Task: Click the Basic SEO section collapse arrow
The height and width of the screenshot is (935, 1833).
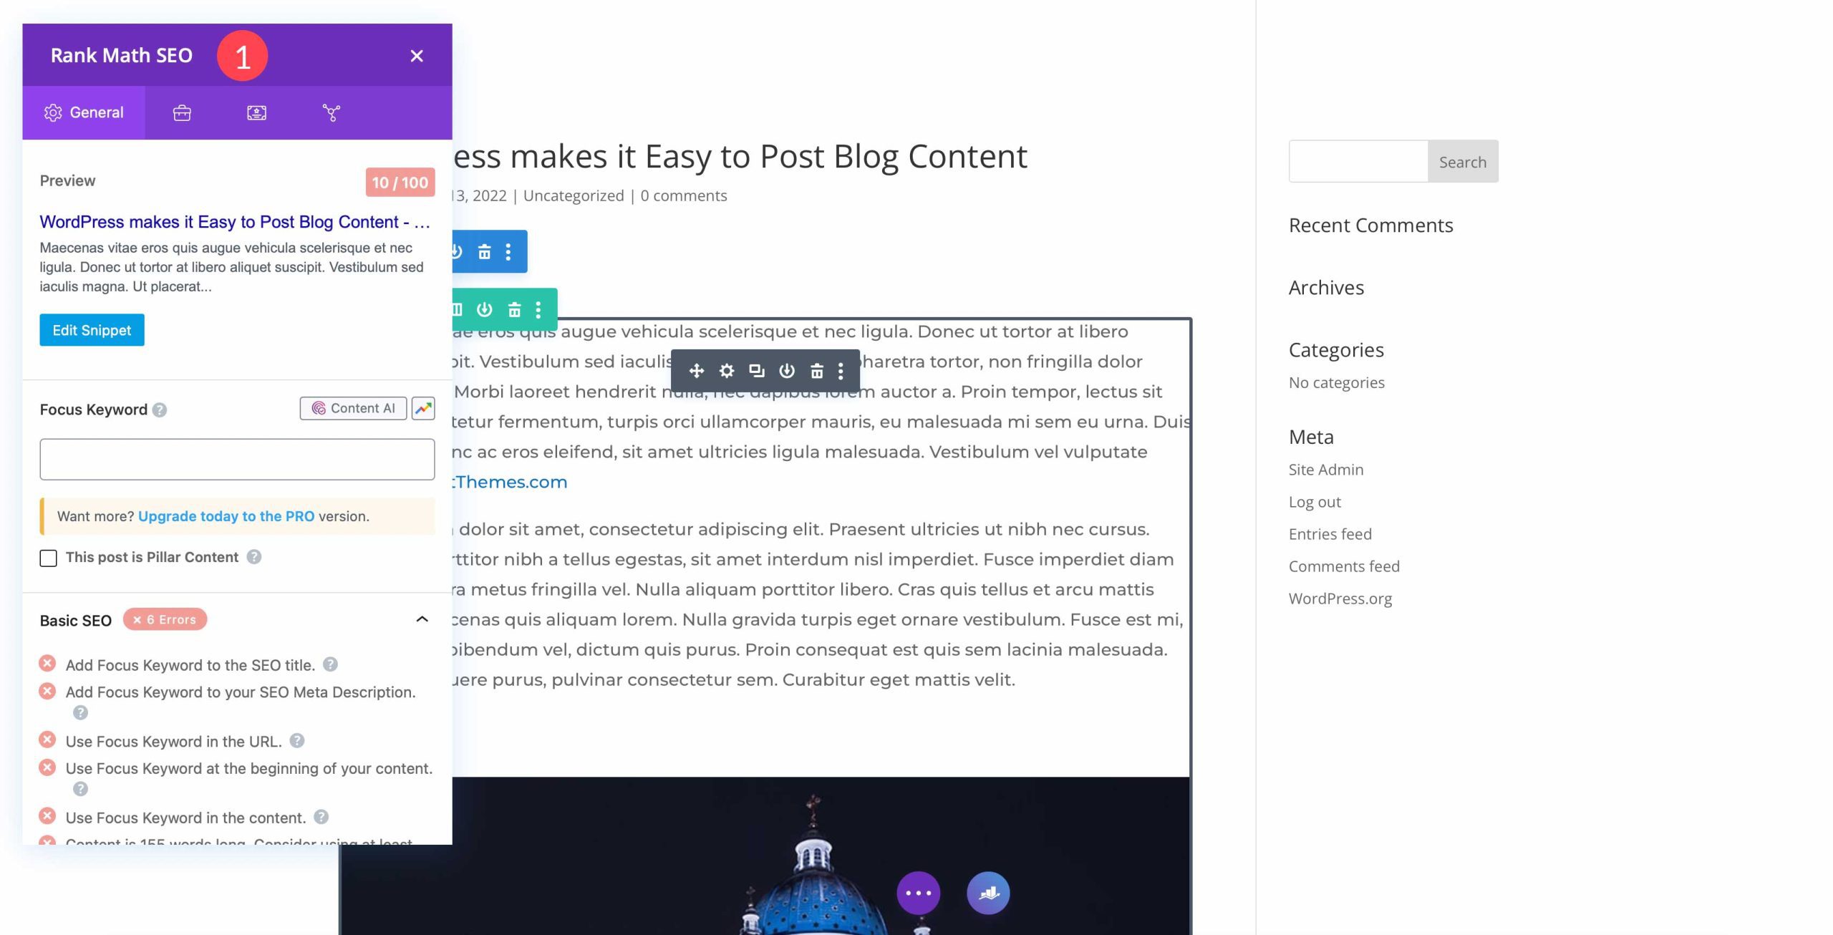Action: point(421,619)
